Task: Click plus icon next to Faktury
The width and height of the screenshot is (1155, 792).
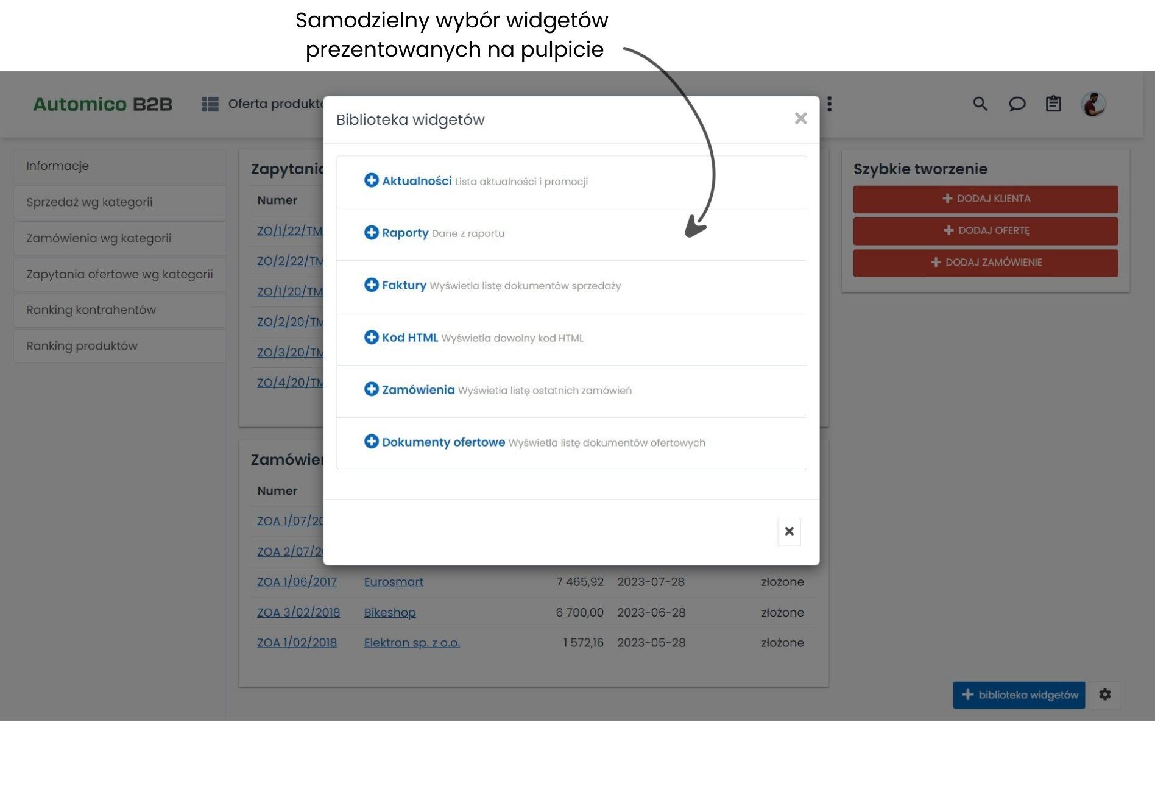Action: click(371, 285)
